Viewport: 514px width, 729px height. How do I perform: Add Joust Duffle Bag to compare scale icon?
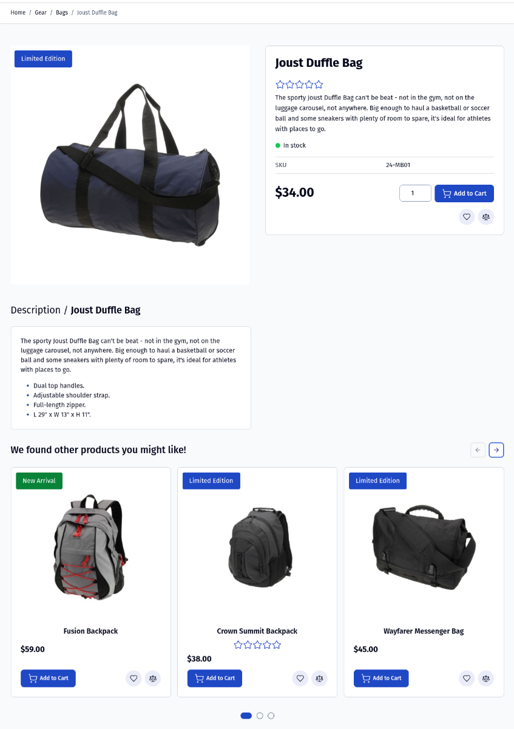pos(486,217)
